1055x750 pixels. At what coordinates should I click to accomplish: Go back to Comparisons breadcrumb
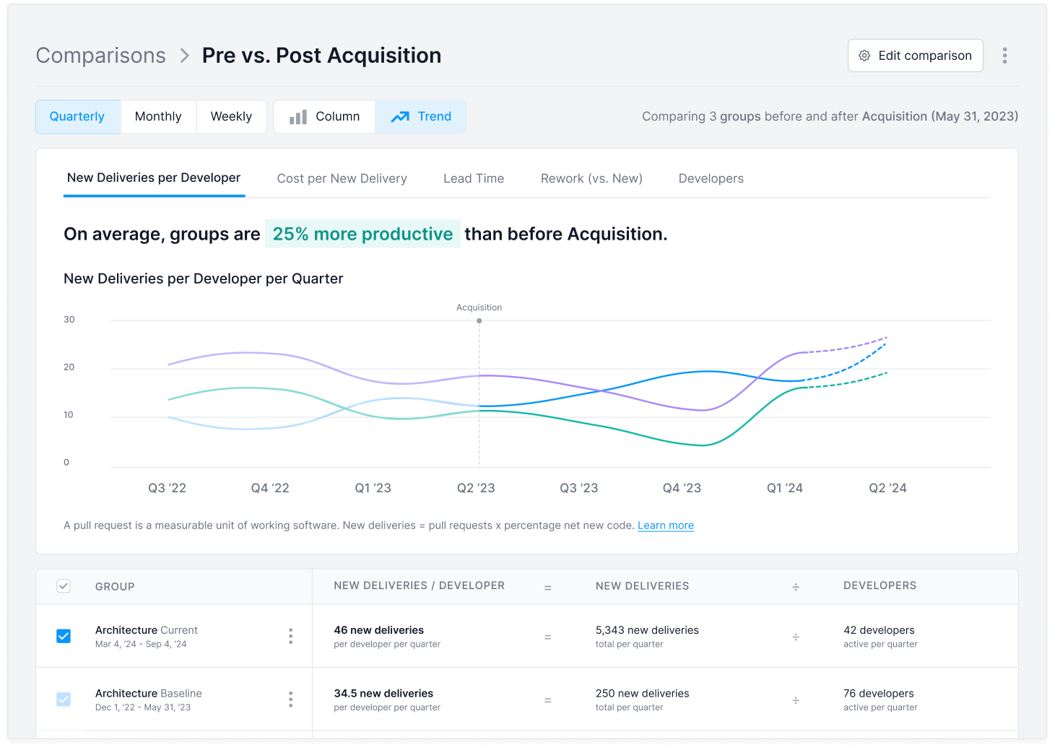point(101,56)
